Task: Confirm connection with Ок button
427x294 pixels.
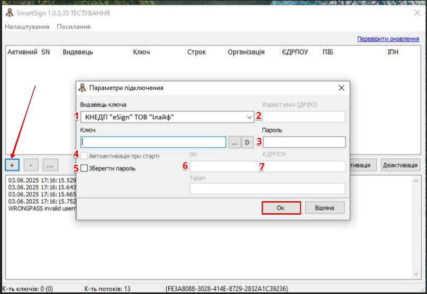Action: click(281, 207)
